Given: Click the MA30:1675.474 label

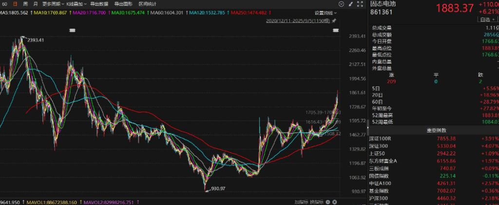Looking at the screenshot, I should click(x=129, y=13).
